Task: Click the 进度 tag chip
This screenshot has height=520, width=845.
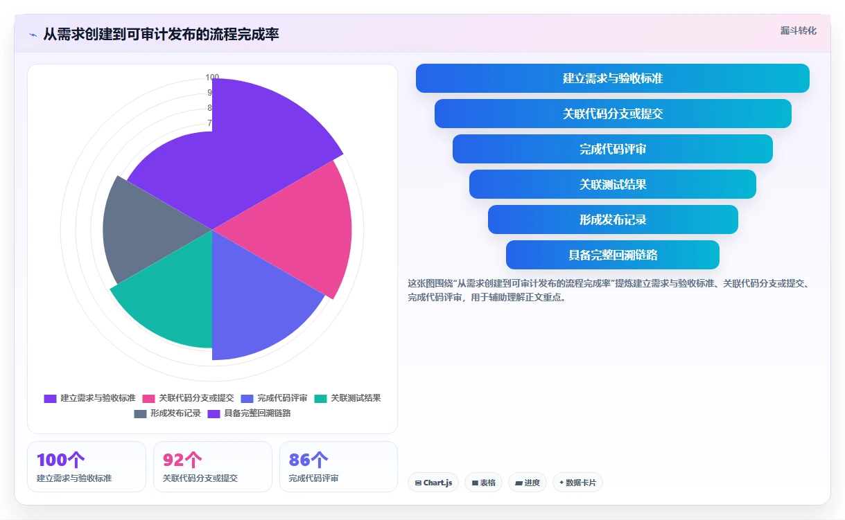Action: (x=528, y=483)
